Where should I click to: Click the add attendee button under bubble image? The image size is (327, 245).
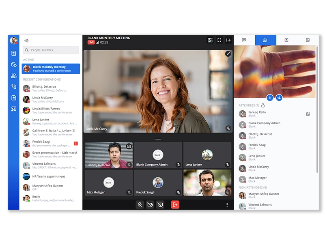click(279, 98)
